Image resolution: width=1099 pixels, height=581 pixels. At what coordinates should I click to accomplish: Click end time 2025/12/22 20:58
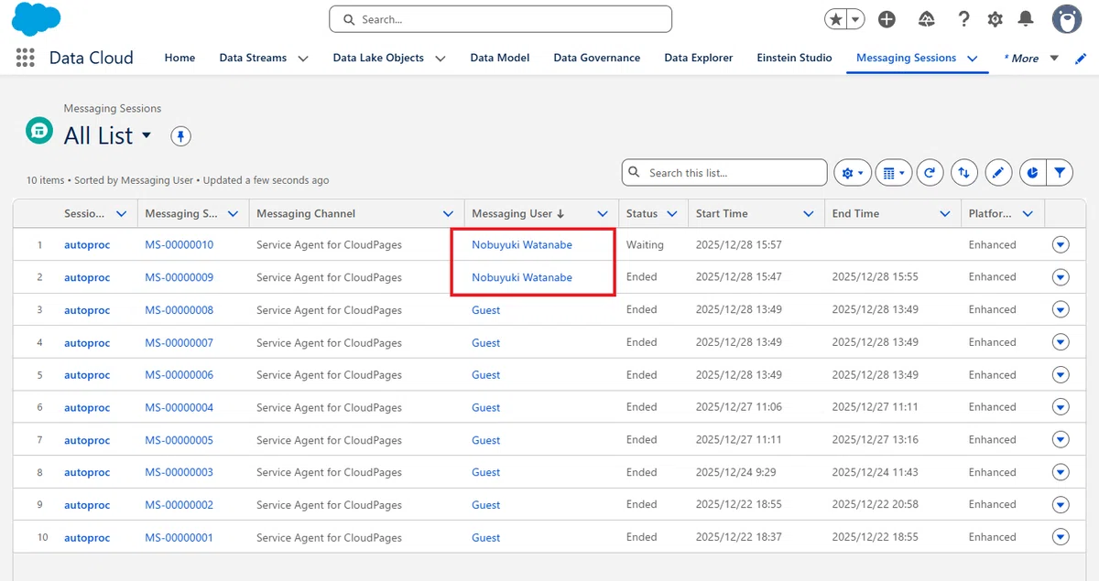pos(875,505)
